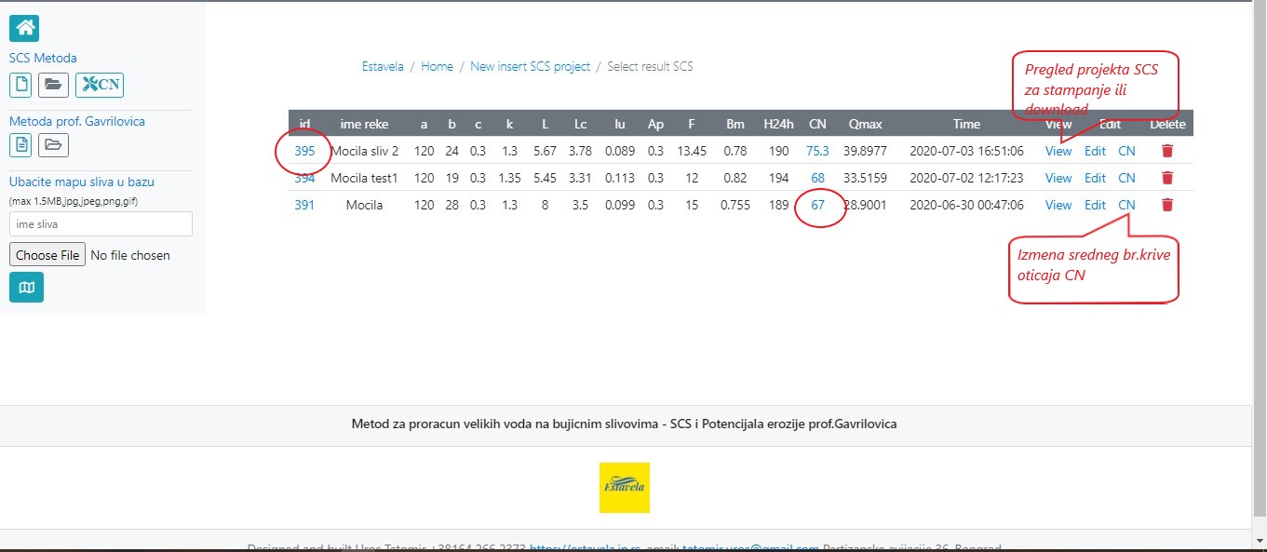Delete the Mocila sliv 2 row
This screenshot has width=1267, height=552.
[1167, 151]
